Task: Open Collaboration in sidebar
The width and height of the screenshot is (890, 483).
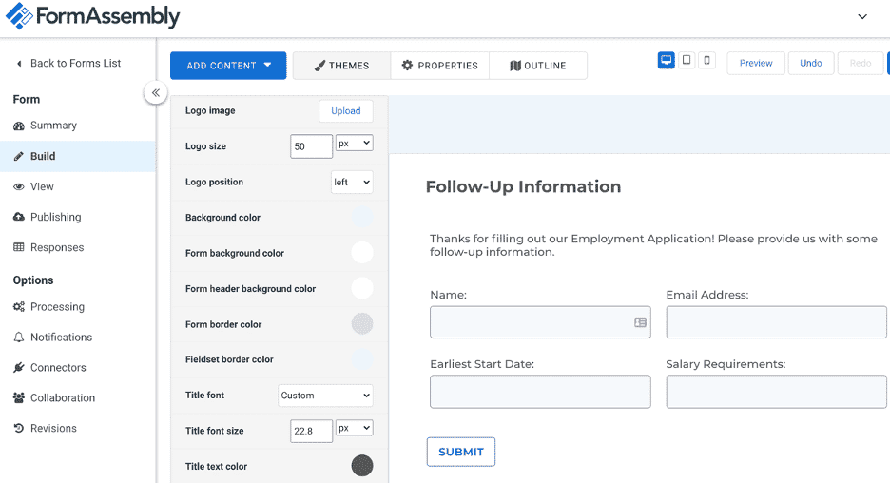Action: coord(63,398)
